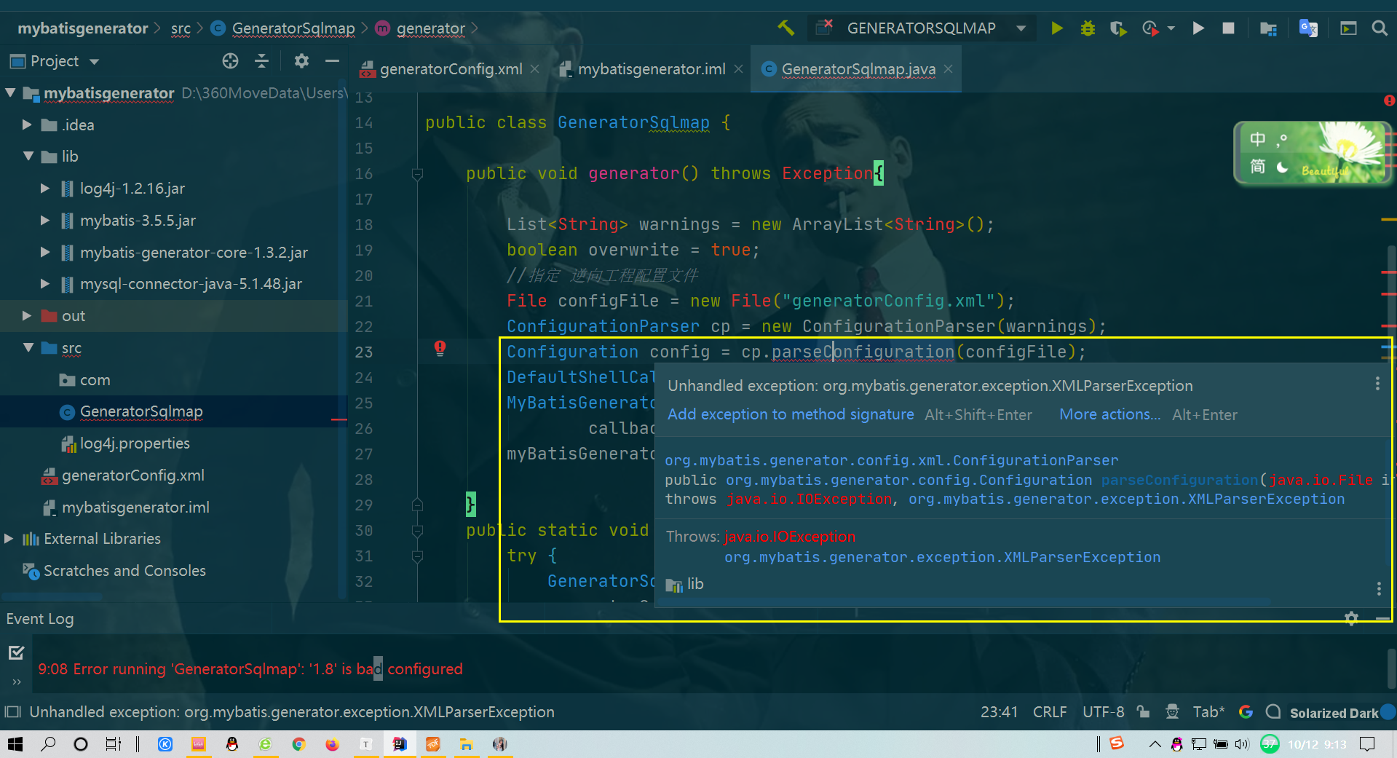Run with coverage shield icon
Screen dimensions: 1397x758
pos(1118,28)
